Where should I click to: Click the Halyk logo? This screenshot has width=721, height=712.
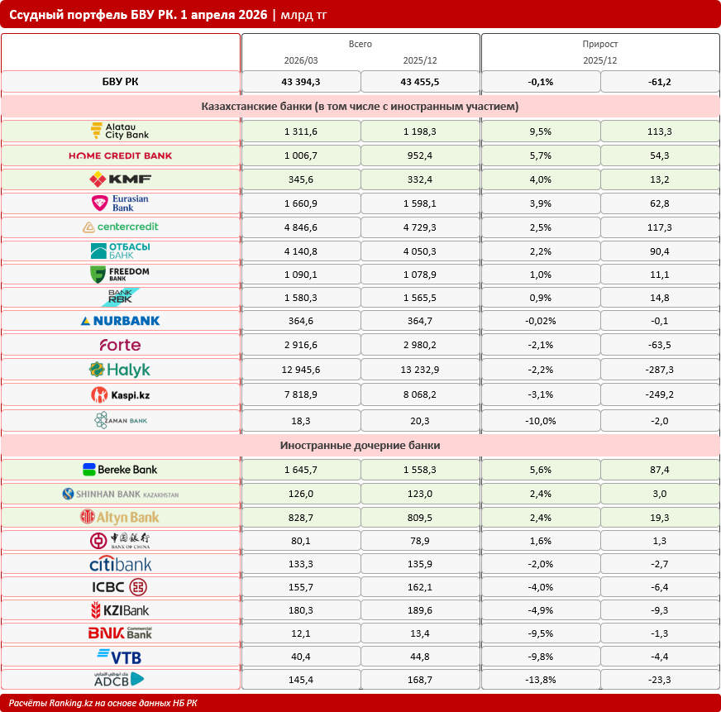pyautogui.click(x=120, y=370)
